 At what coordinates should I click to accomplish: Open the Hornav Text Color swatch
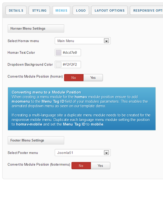point(59,53)
